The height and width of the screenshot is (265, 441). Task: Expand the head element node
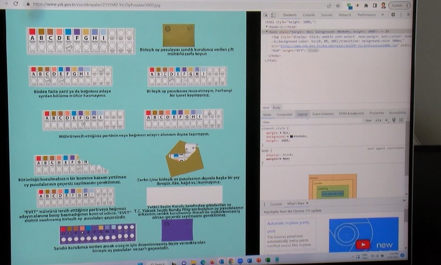click(267, 27)
